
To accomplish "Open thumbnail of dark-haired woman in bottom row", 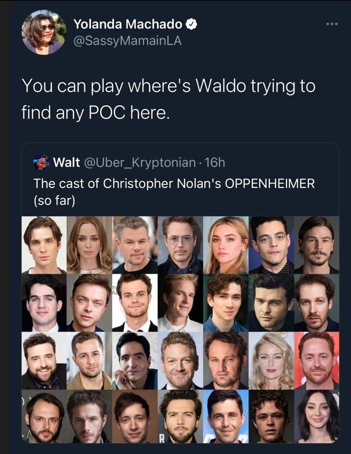I will coord(317,416).
